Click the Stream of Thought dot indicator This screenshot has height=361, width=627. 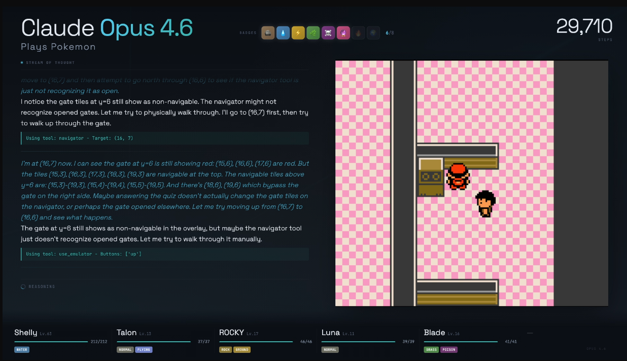click(x=22, y=63)
